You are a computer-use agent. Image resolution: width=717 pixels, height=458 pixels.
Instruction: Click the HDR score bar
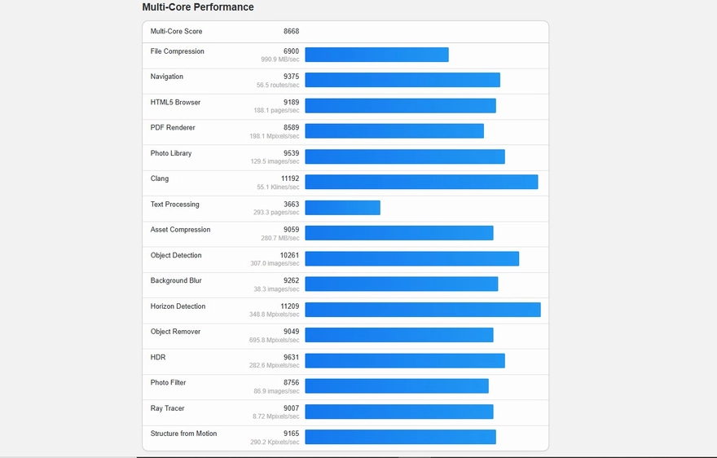pyautogui.click(x=405, y=360)
